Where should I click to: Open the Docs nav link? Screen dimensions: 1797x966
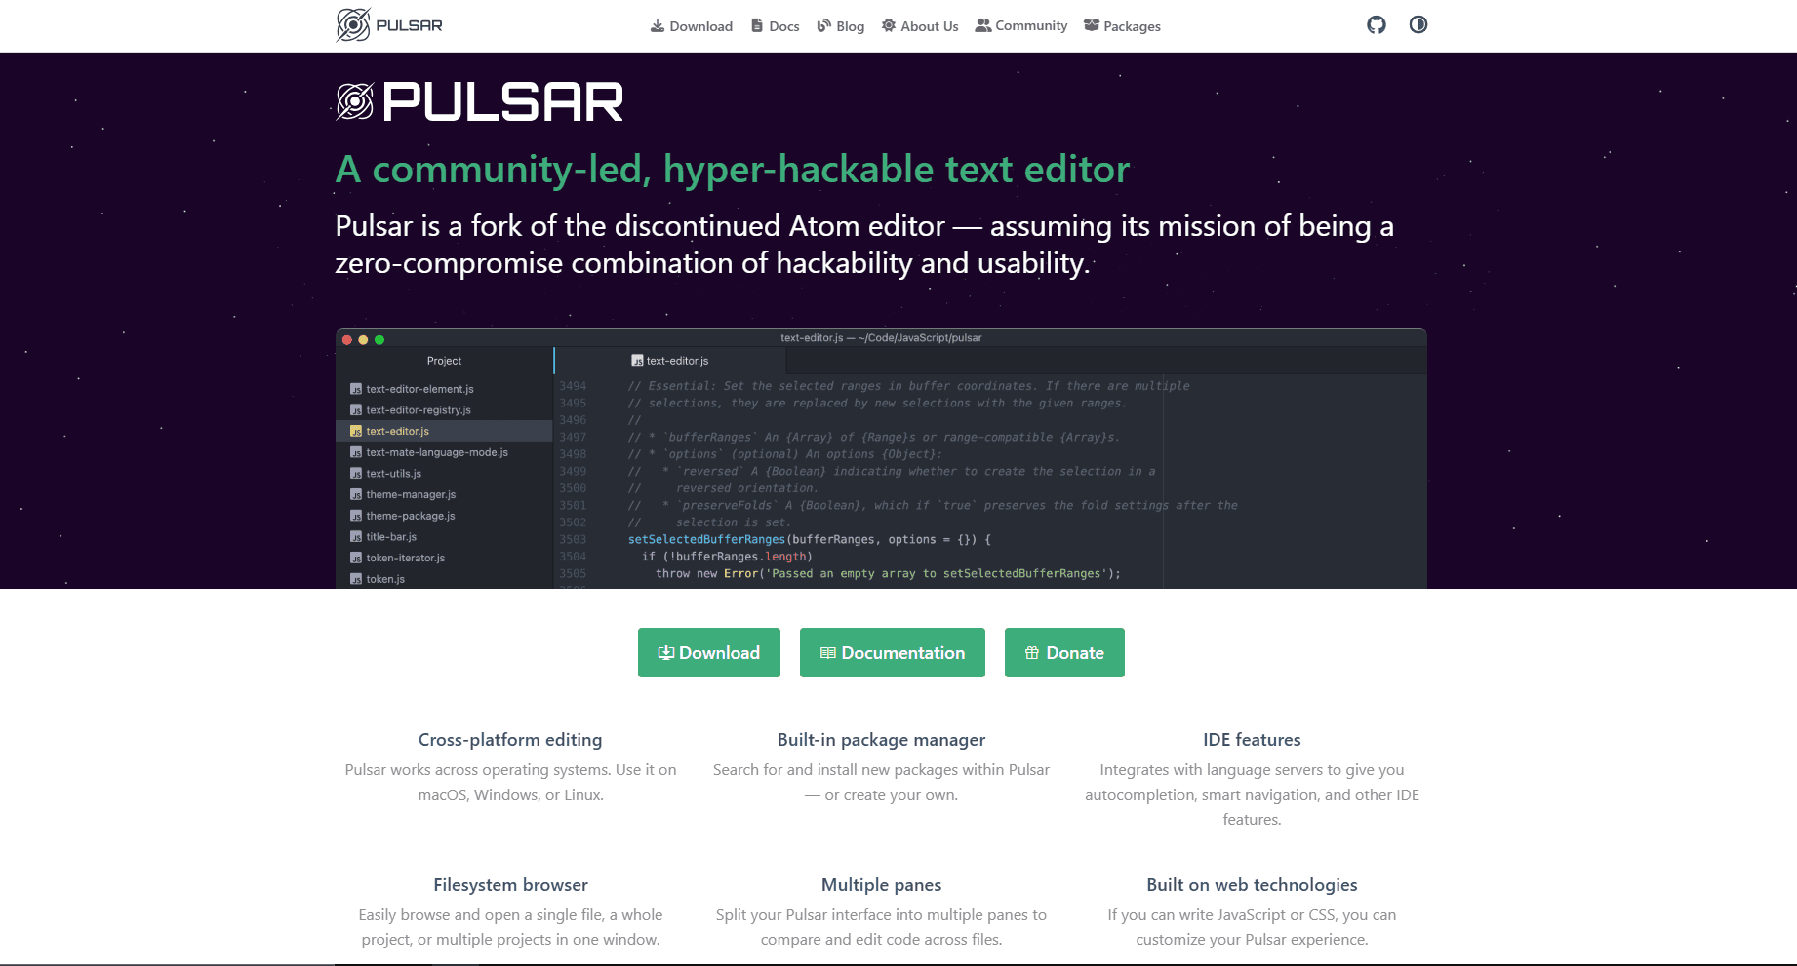coord(775,26)
